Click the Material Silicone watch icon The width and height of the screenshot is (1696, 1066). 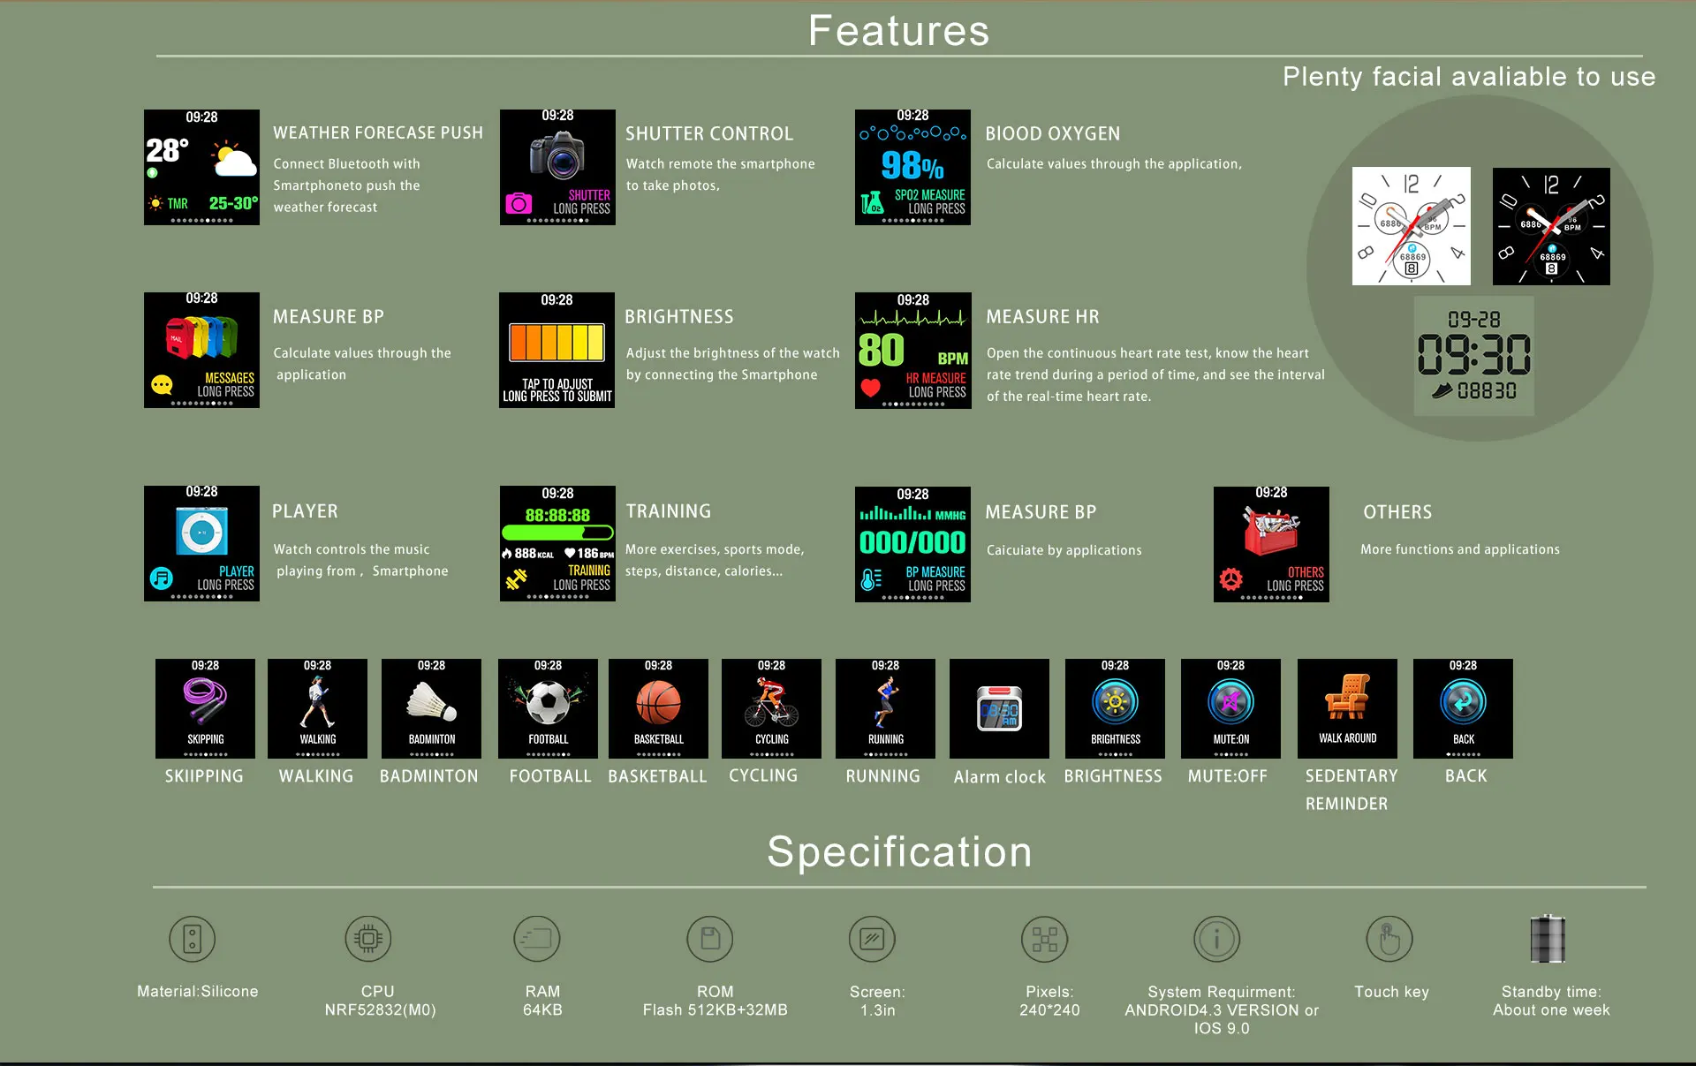tap(192, 939)
